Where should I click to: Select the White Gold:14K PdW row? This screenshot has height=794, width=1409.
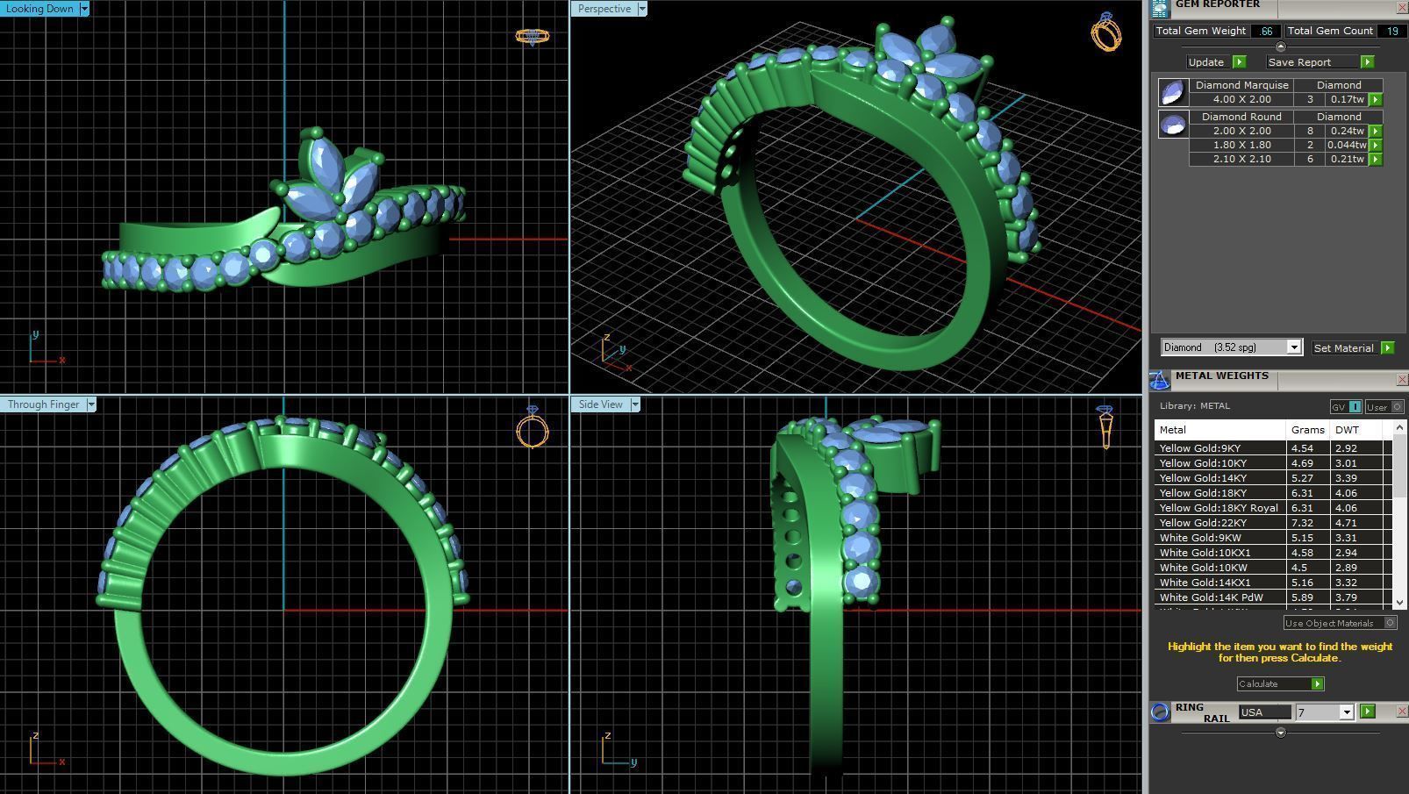click(x=1273, y=597)
